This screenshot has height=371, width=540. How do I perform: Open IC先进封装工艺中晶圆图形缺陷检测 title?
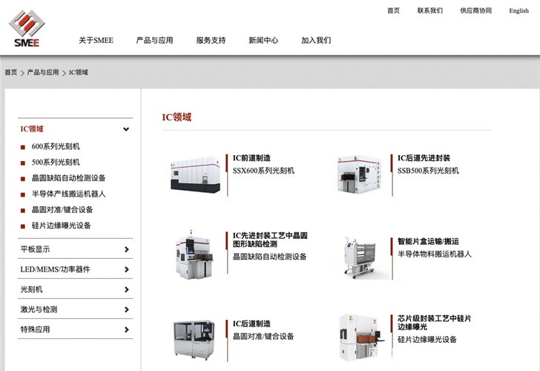(x=270, y=240)
